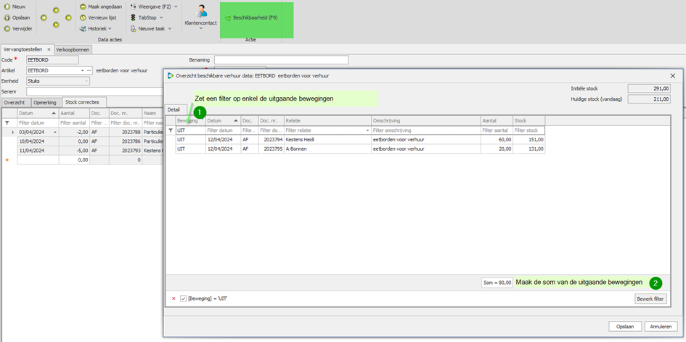
Task: Click the 10/04/2024 date cell
Action: tap(38, 141)
